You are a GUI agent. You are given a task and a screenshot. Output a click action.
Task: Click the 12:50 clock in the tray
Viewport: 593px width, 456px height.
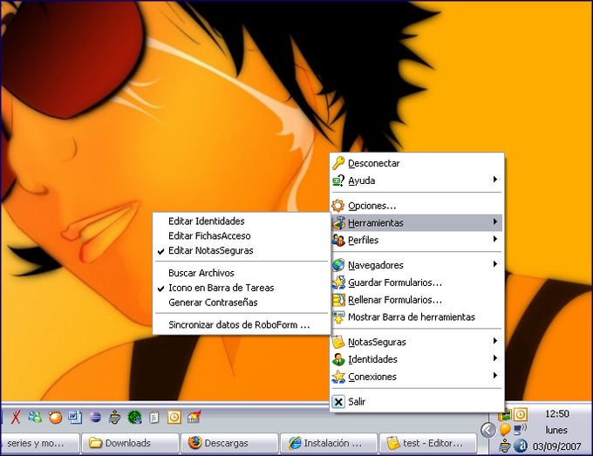tap(556, 414)
